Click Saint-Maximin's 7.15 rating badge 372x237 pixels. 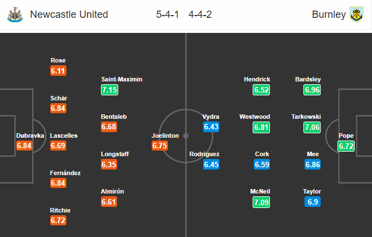pyautogui.click(x=110, y=90)
